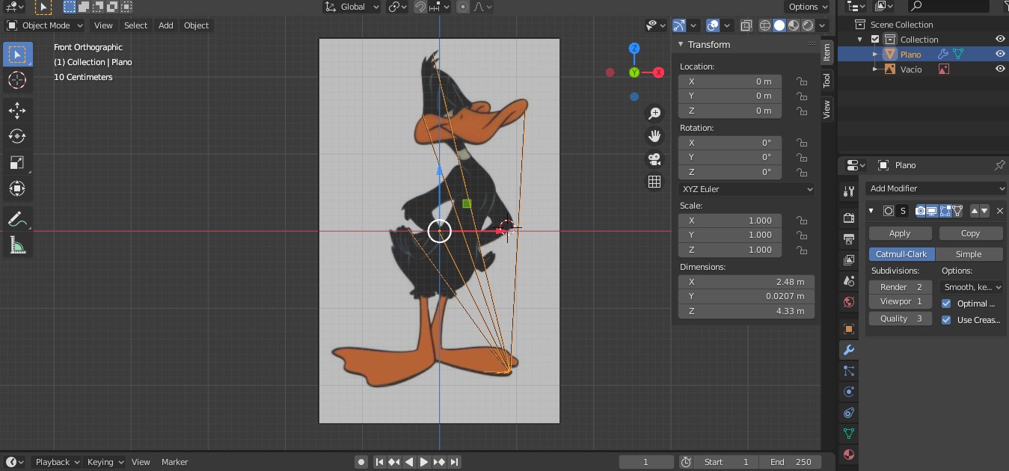Toggle camera view icon in viewport
The width and height of the screenshot is (1009, 471).
click(x=654, y=159)
